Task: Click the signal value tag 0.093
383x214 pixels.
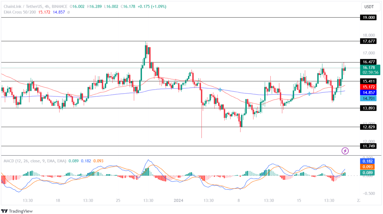Action: [368, 167]
